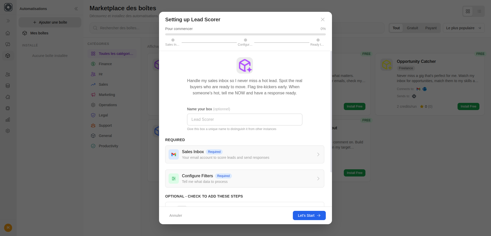Switch to list view in the top right
The height and width of the screenshot is (236, 491).
pos(479,11)
